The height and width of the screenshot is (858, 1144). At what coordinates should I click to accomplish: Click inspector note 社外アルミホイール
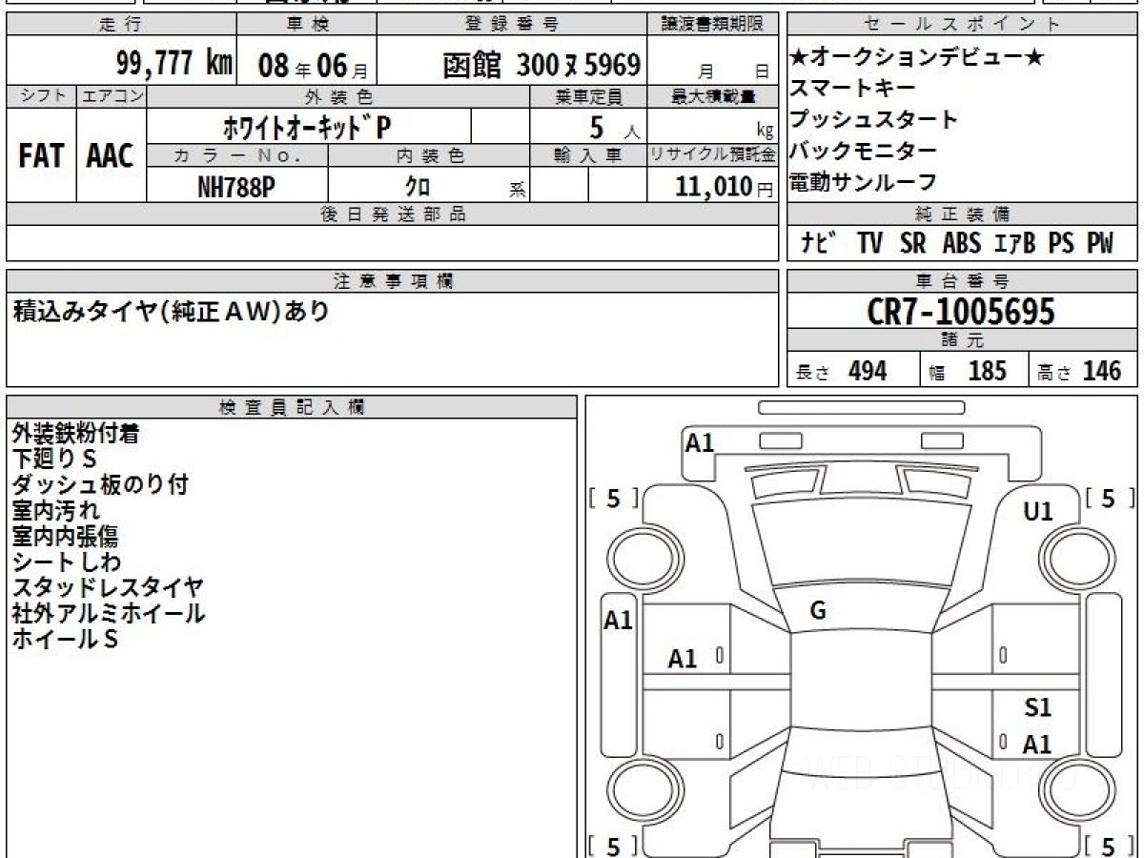point(109,613)
